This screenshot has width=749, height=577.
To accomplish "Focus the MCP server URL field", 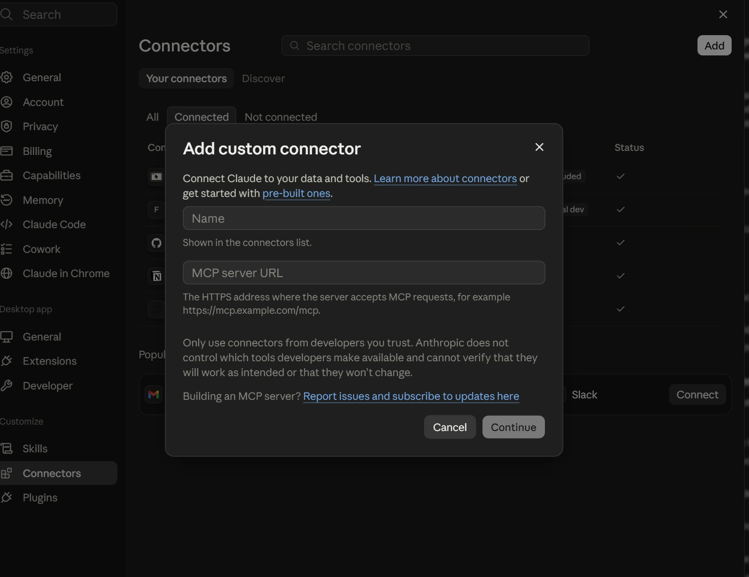I will pyautogui.click(x=364, y=273).
